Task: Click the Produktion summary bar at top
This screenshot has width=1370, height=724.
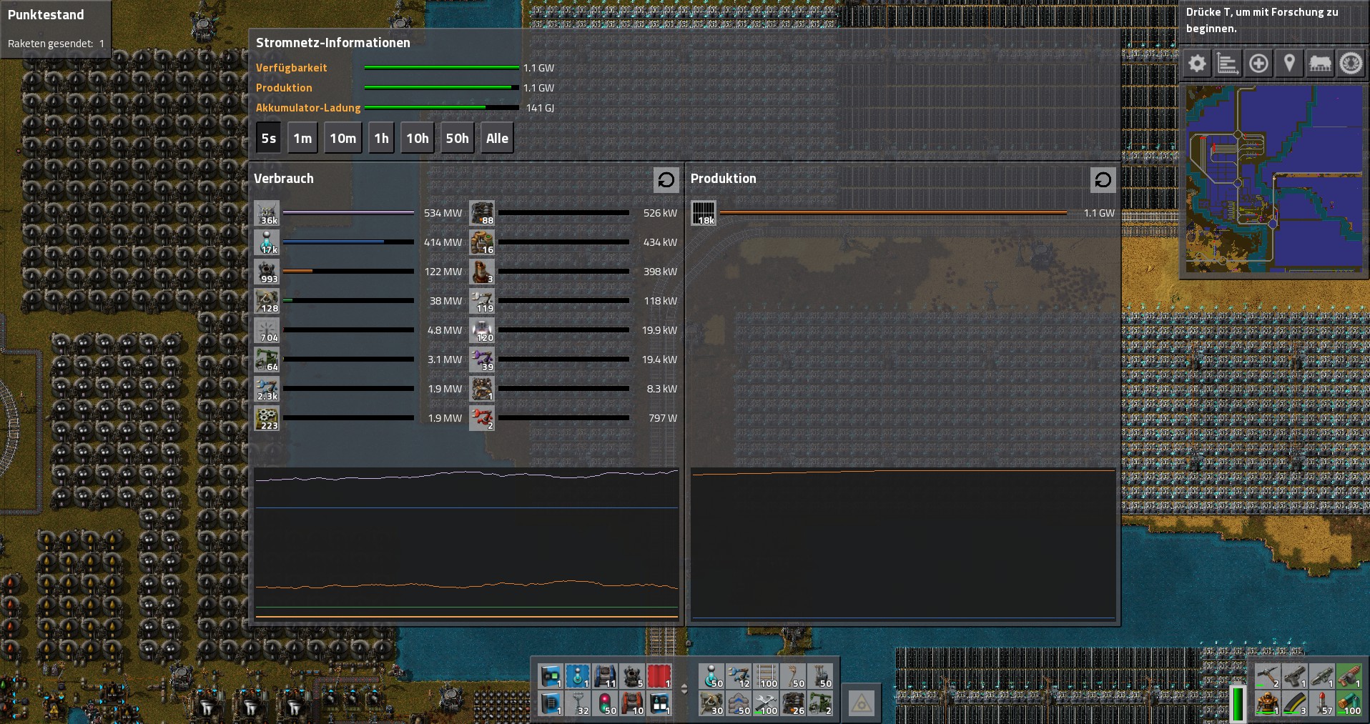Action: pyautogui.click(x=442, y=88)
